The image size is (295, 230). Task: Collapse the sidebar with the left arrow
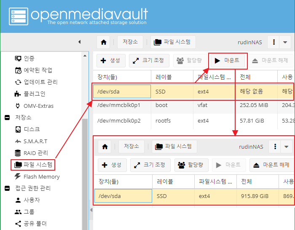[x=80, y=42]
